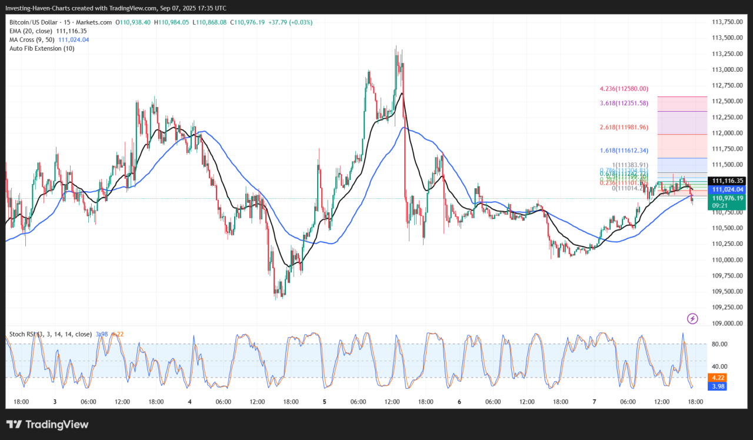Viewport: 753px width, 440px height.
Task: Click the purple lightning bolt icon
Action: point(692,318)
